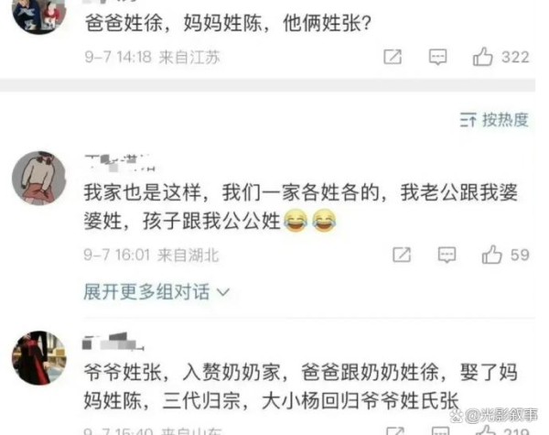
Task: Change sort order via 按热度
Action: [494, 120]
